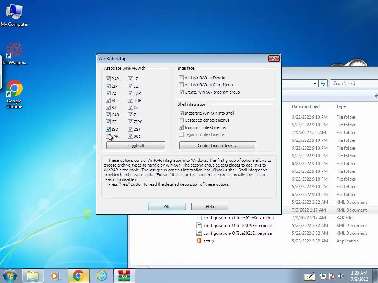Image resolution: width=378 pixels, height=283 pixels.
Task: Launch Google Chrome from the desktop
Action: point(14,94)
